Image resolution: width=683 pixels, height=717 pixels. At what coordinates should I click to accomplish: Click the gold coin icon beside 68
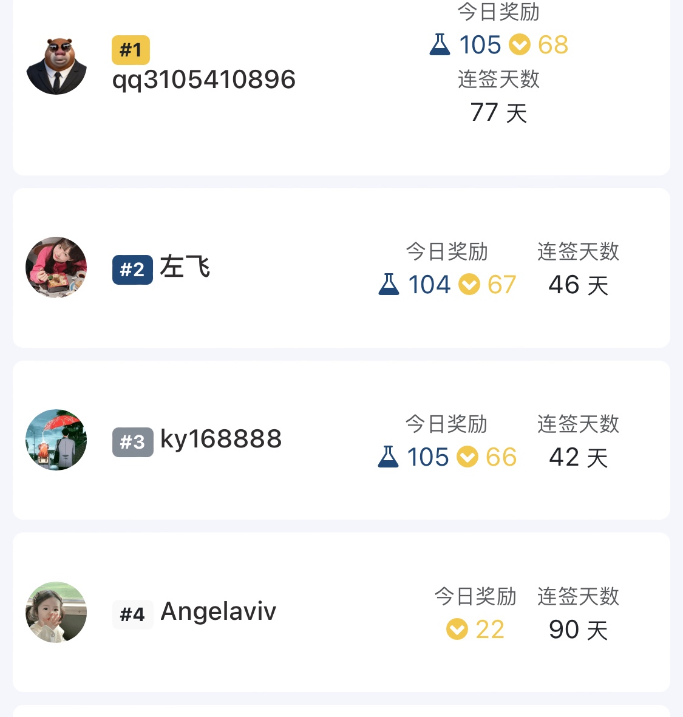click(519, 45)
